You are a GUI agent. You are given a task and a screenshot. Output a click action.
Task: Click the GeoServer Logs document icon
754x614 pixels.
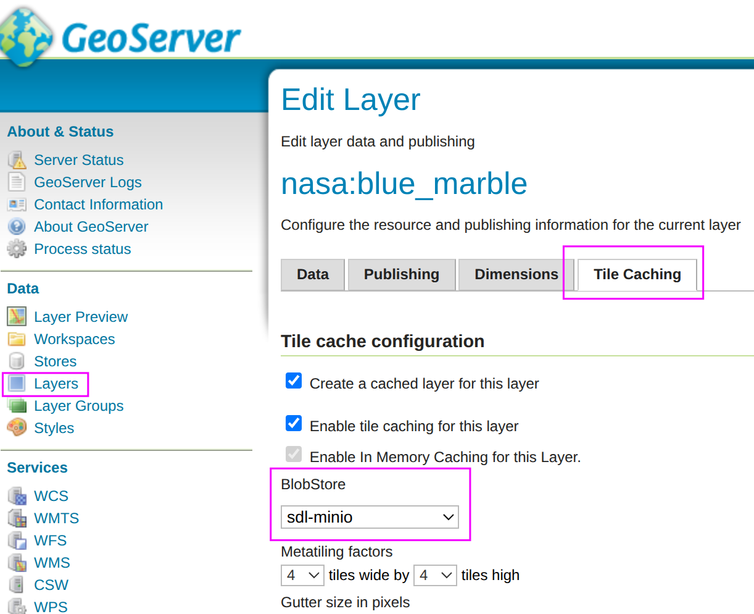[x=17, y=182]
